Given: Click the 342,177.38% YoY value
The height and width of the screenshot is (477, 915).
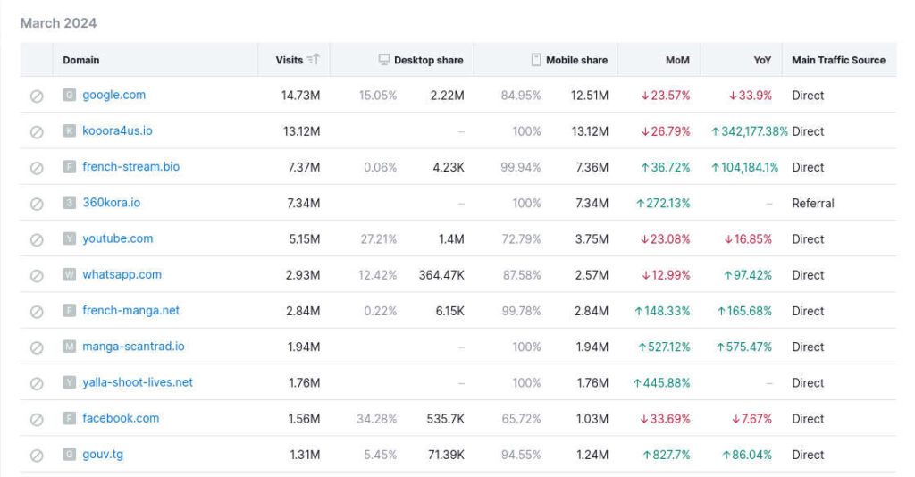Looking at the screenshot, I should coord(750,132).
